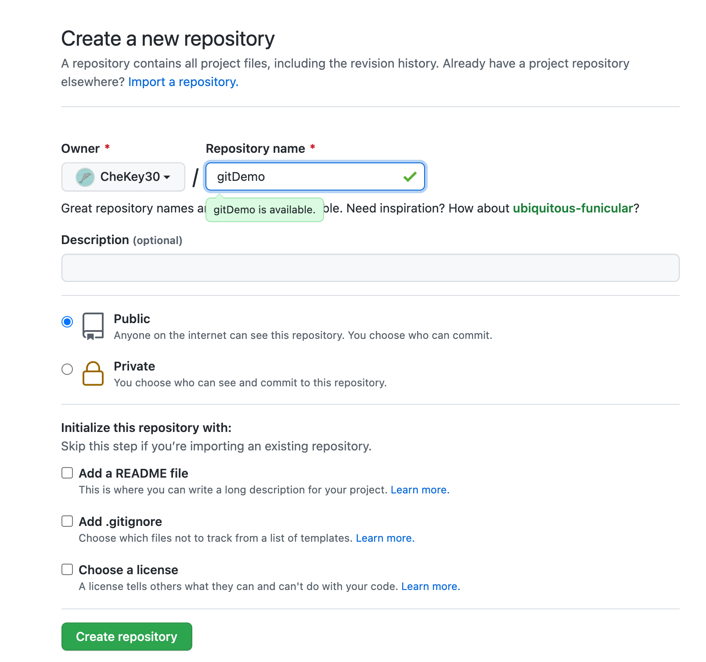Use the ubiquitous-funicular name suggestion

tap(573, 209)
